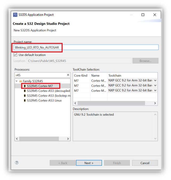Clear the processor filter with the X icon
Screen dimensions: 171x180
pos(68,75)
